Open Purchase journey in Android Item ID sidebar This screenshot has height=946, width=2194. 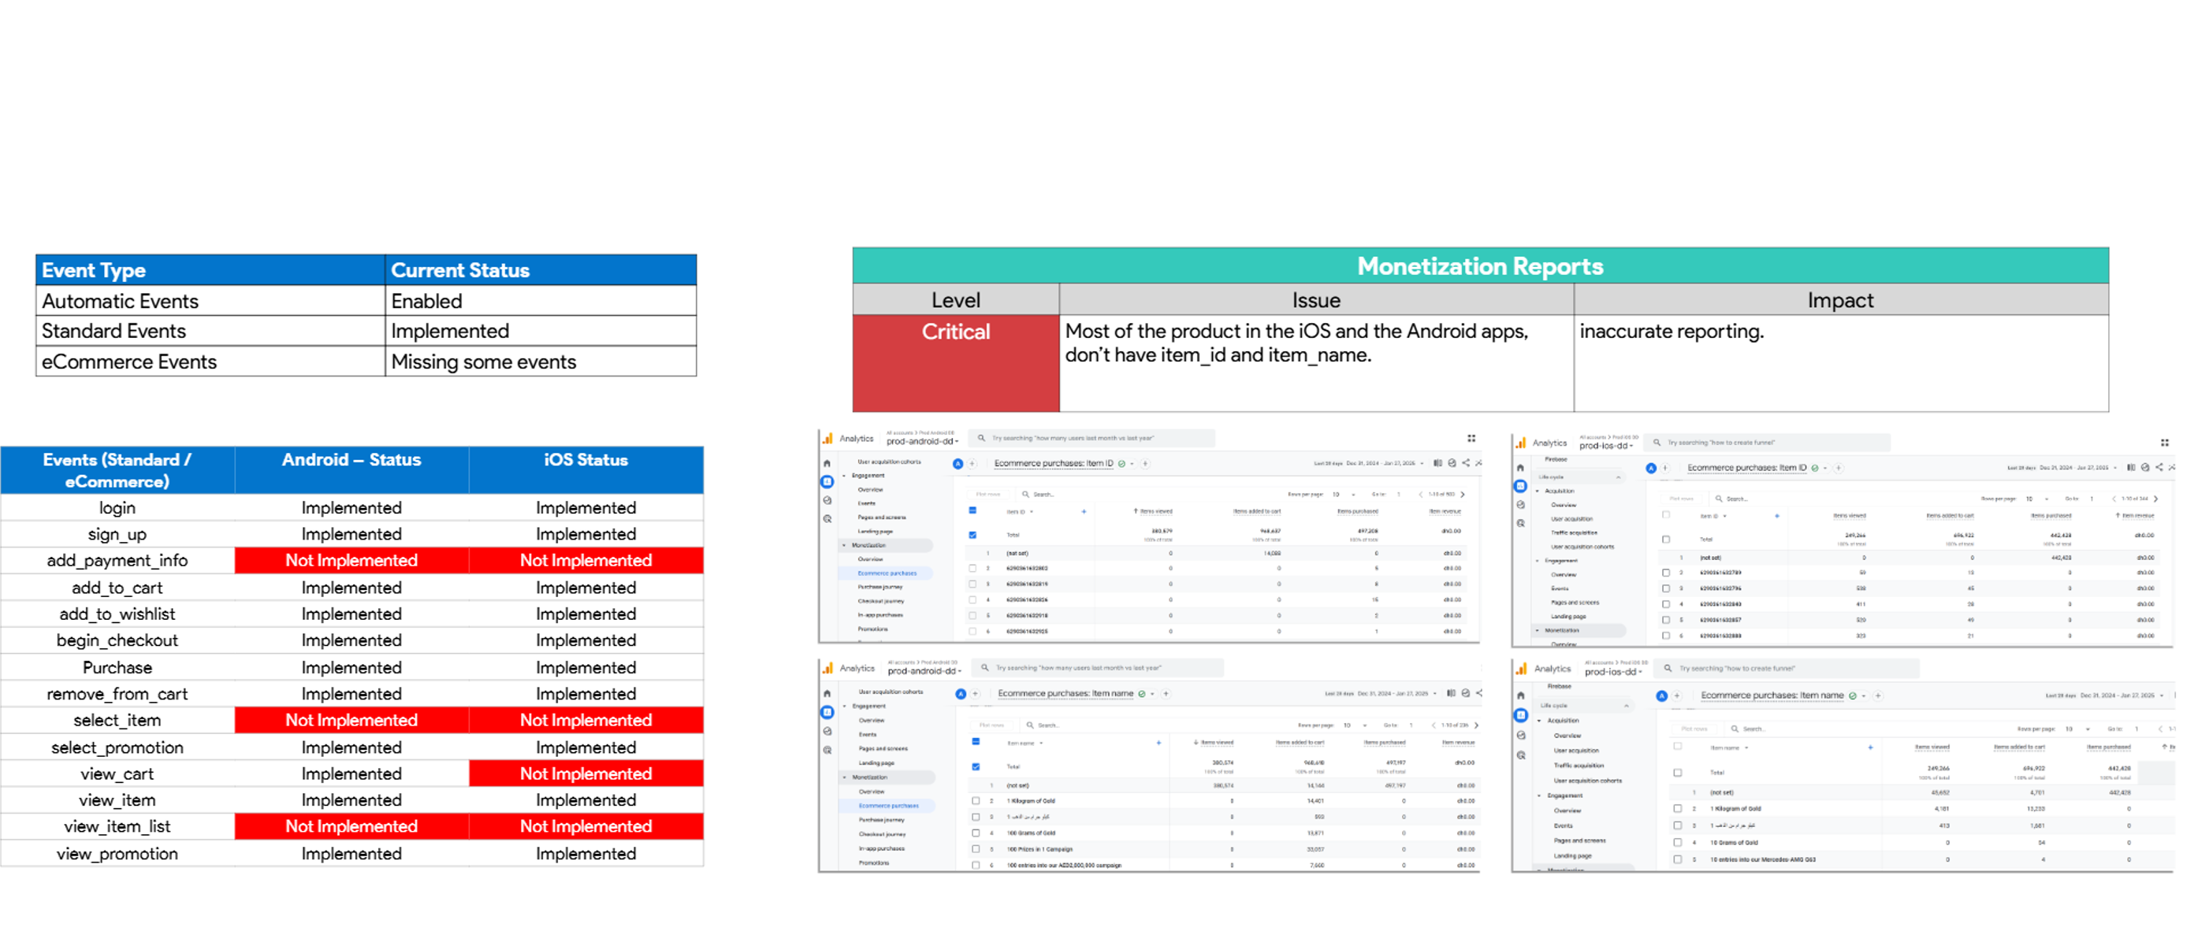coord(879,588)
